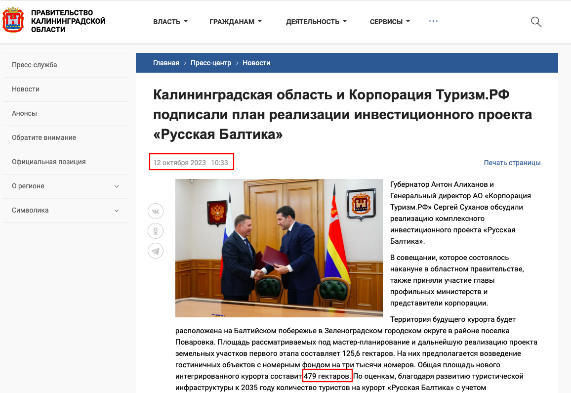571x393 pixels.
Task: Click the Пресс-центр breadcrumb link
Action: point(211,63)
